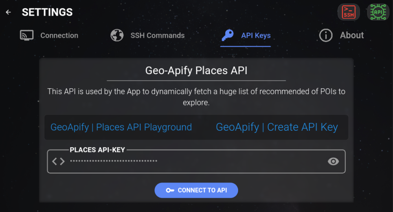Focus the Places API-Key input field

pyautogui.click(x=196, y=161)
